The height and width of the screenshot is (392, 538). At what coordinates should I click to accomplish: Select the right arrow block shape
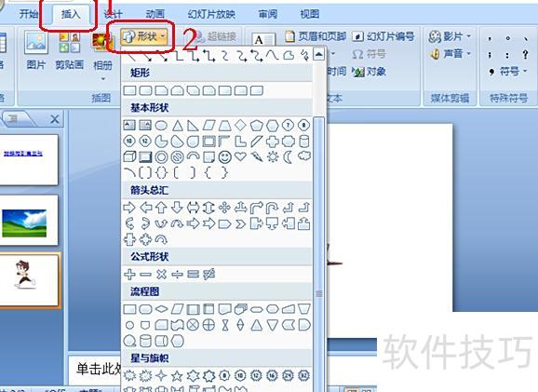point(129,208)
